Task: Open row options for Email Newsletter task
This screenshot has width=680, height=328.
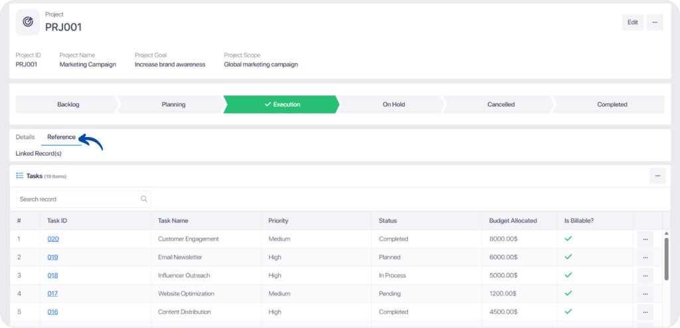Action: [x=645, y=258]
